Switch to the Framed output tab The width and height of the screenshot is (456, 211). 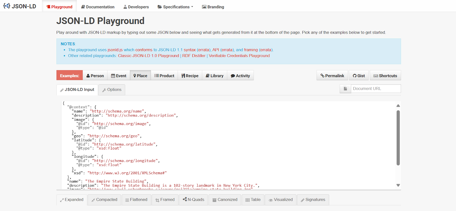click(x=165, y=200)
